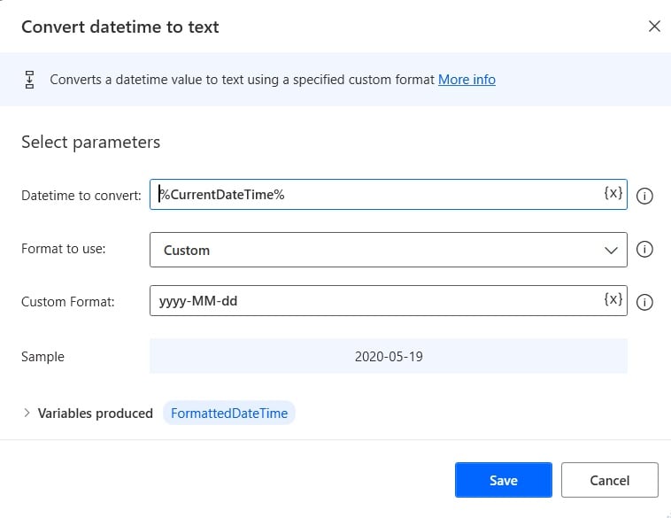This screenshot has width=671, height=518.
Task: Open the Format to use dropdown
Action: pos(388,250)
